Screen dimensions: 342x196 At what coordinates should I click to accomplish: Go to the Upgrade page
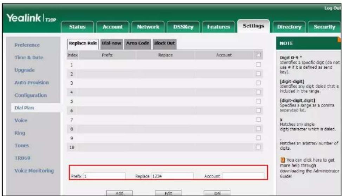[25, 70]
